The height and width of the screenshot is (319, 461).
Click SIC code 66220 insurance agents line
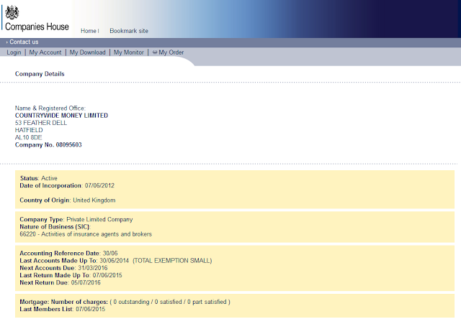pyautogui.click(x=86, y=234)
